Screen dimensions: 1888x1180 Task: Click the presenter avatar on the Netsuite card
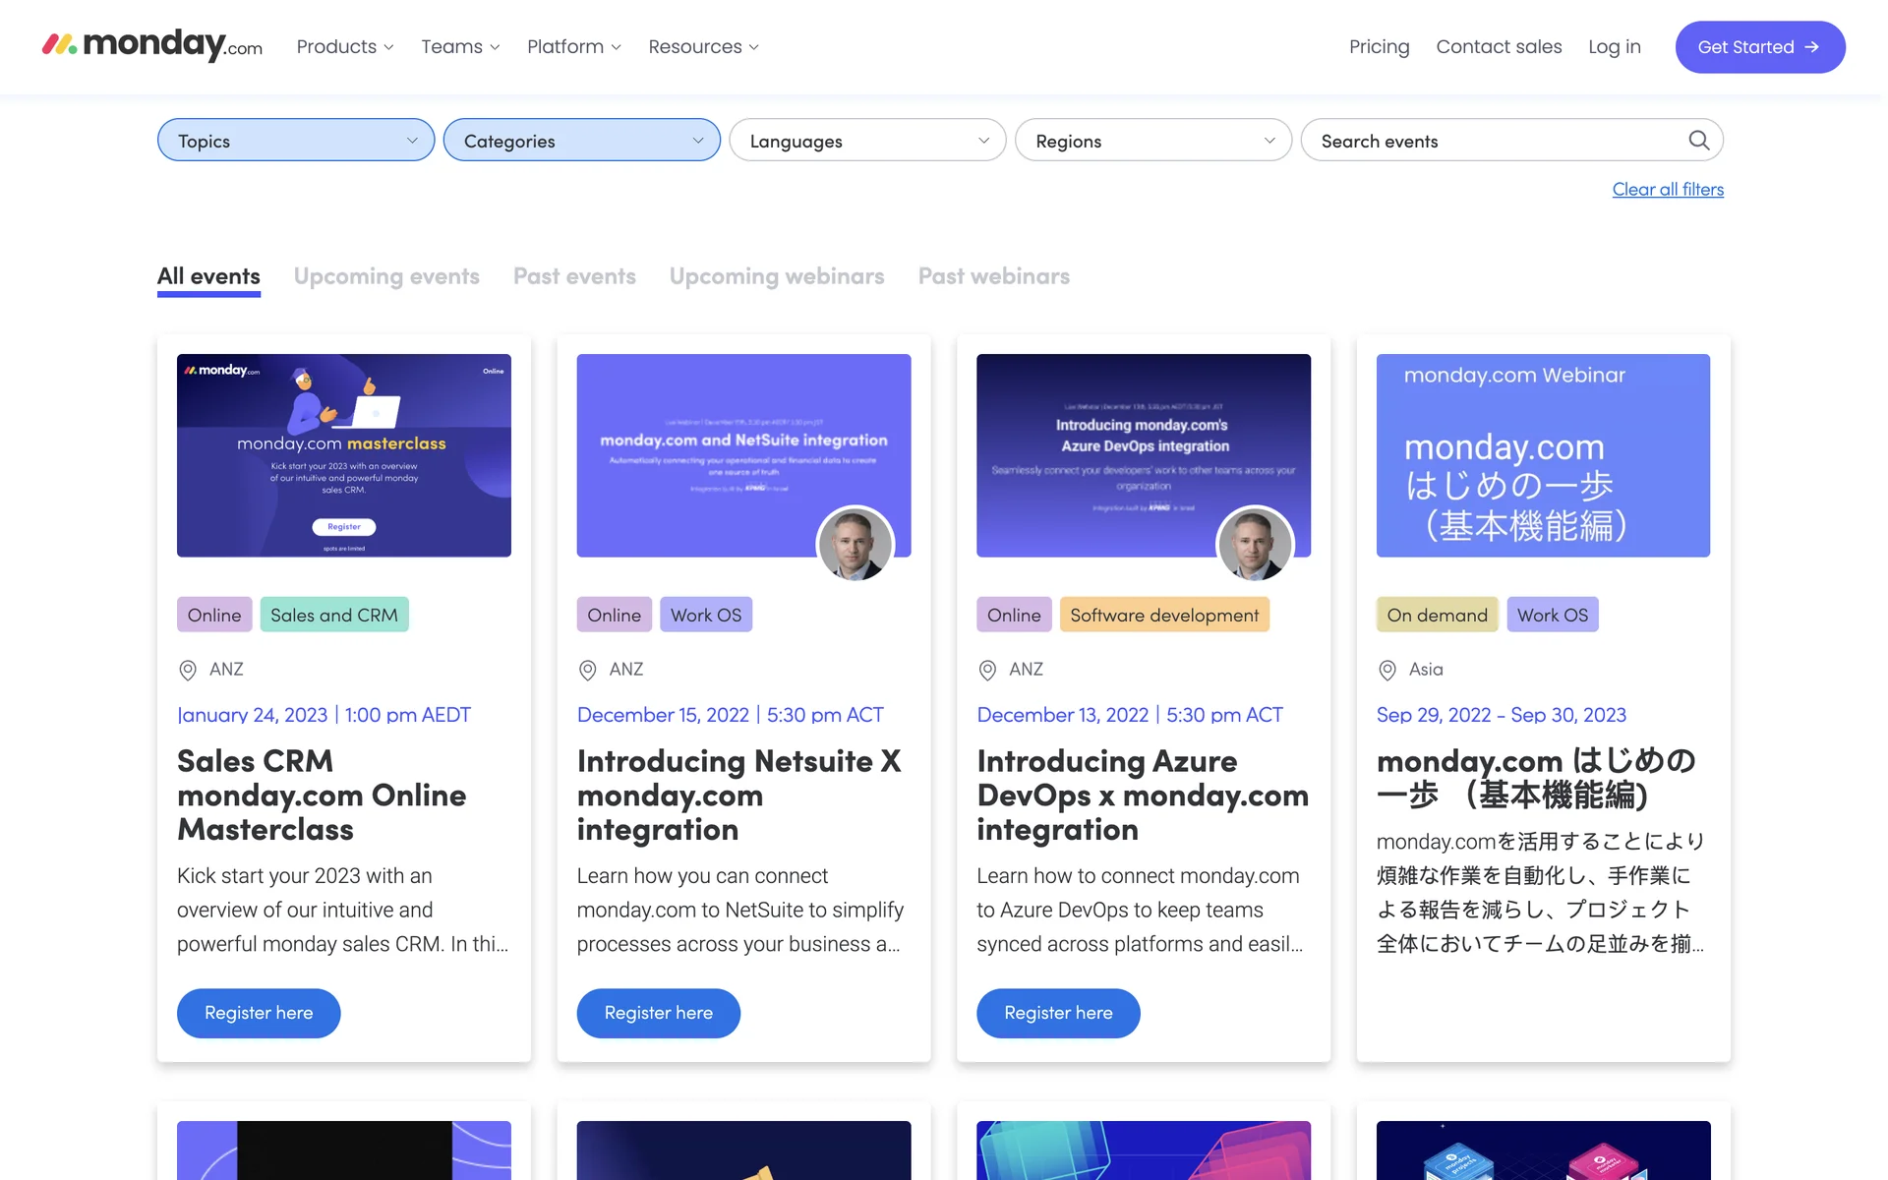(855, 544)
